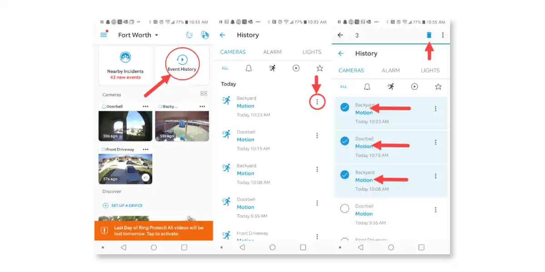The width and height of the screenshot is (545, 272).
Task: Tap the Ring Protect activation banner
Action: coord(154,231)
